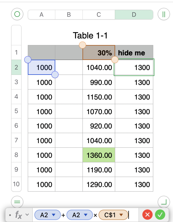Expand the fx chevron dropdown

(x=27, y=215)
